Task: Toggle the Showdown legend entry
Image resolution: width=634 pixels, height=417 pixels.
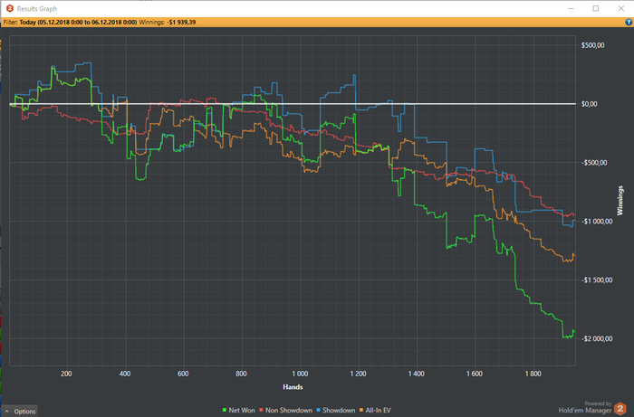Action: [x=336, y=410]
